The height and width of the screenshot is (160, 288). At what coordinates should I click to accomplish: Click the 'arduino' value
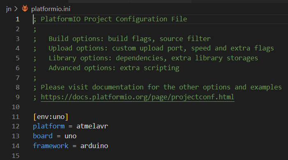point(94,146)
